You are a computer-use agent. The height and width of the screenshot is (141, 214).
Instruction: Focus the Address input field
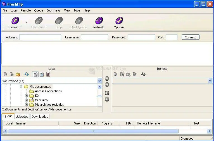click(40, 37)
